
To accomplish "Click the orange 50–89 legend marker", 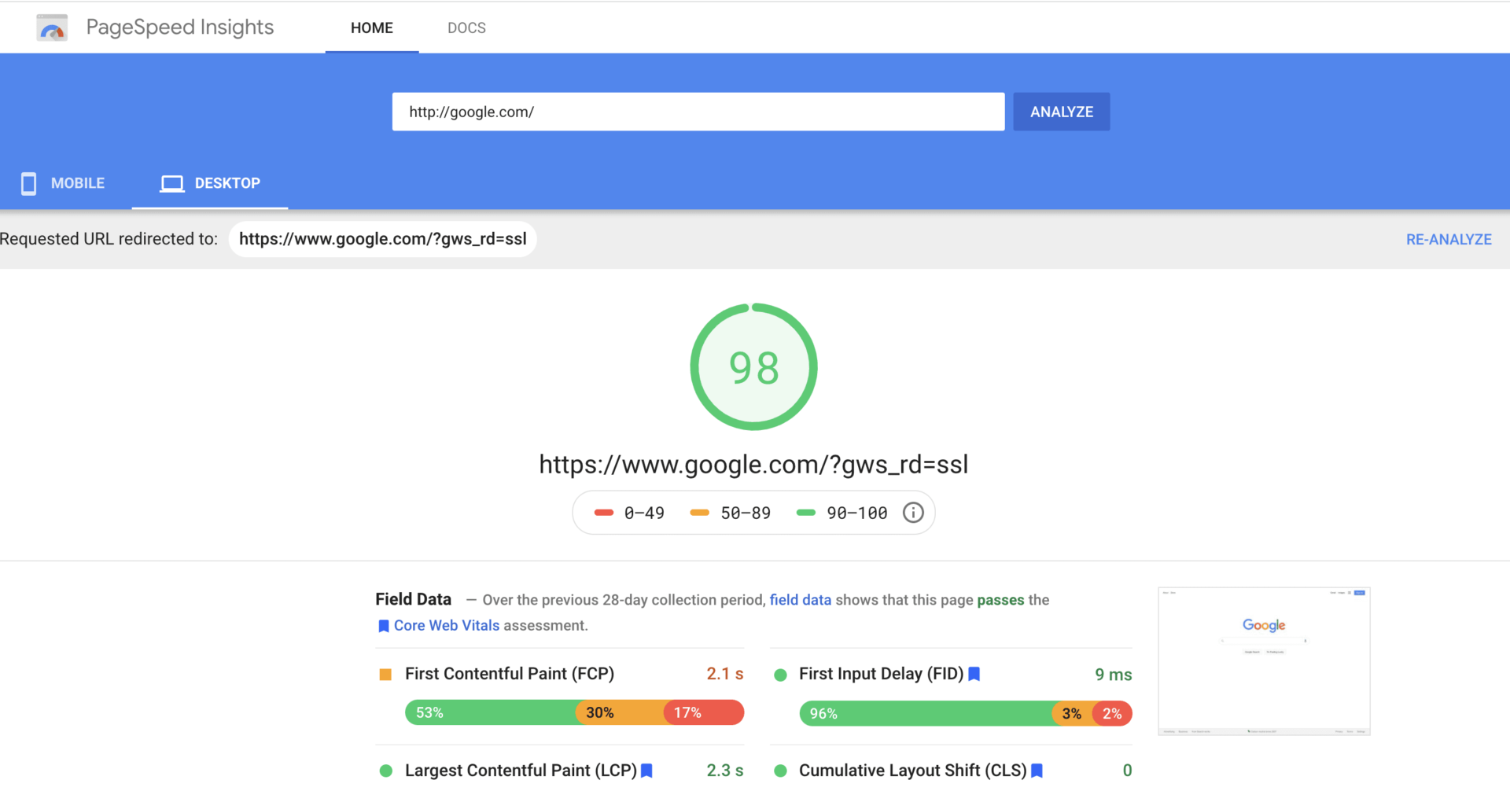I will click(x=700, y=513).
